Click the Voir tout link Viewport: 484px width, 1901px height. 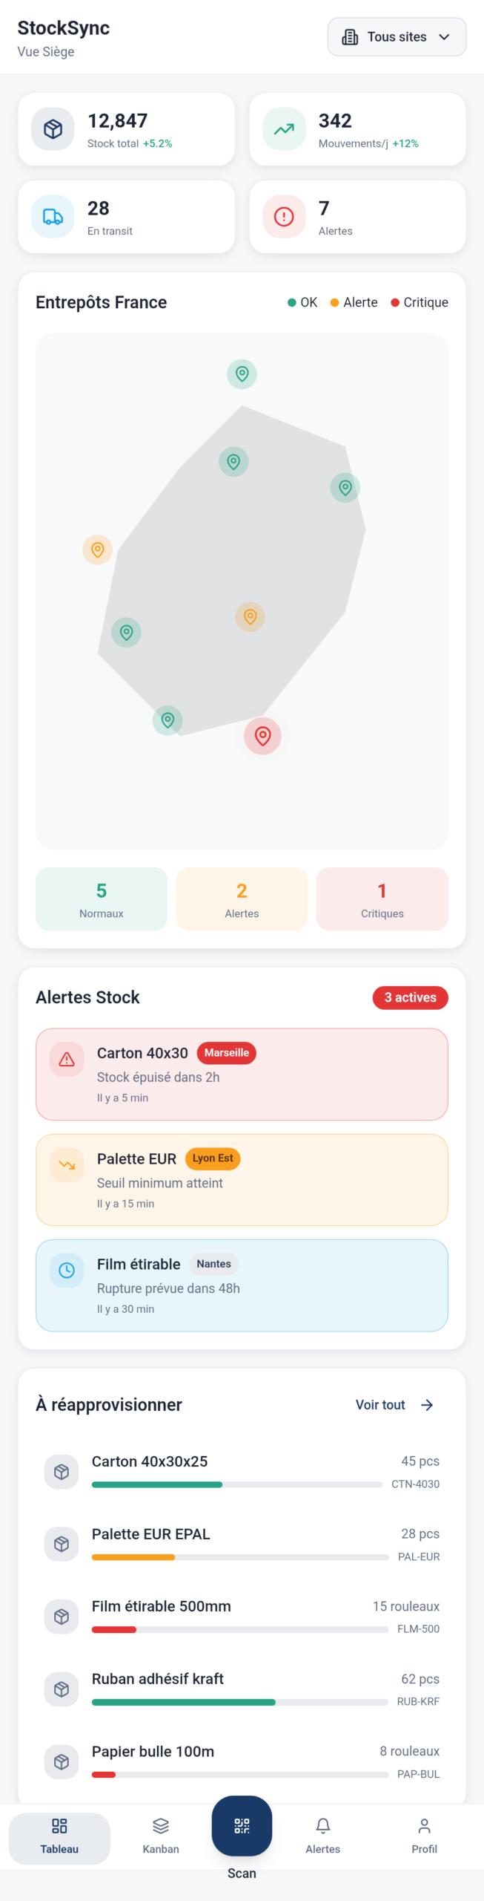coord(380,1405)
